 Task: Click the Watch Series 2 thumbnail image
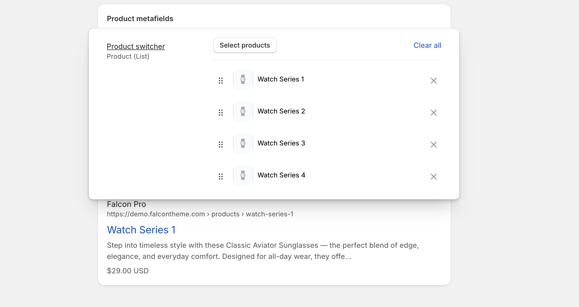point(243,111)
